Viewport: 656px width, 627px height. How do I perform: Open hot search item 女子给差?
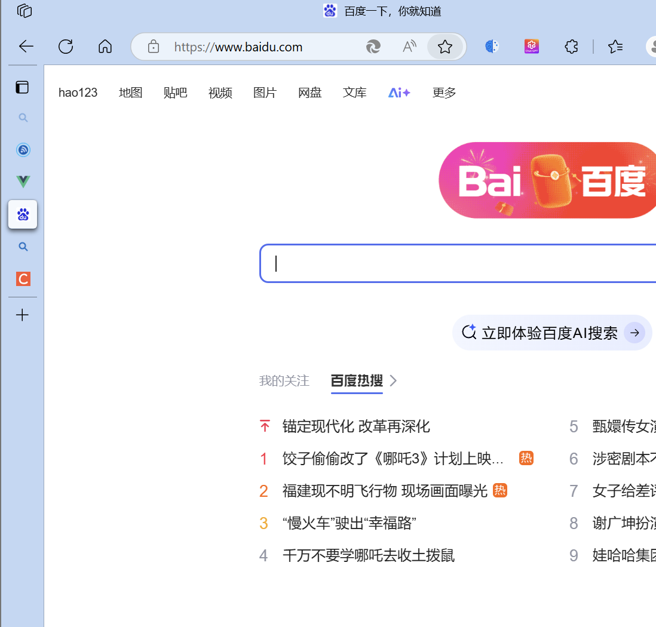(x=624, y=491)
